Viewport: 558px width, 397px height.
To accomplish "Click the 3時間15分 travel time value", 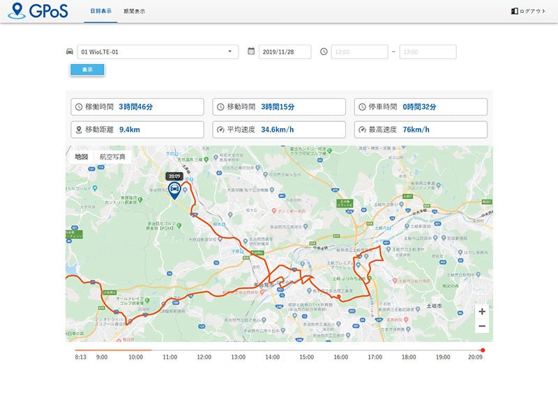I will tap(278, 107).
